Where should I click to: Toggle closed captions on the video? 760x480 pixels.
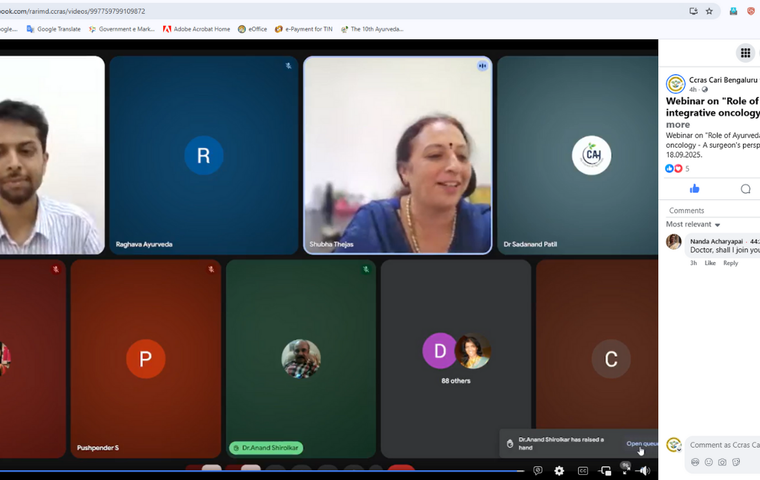click(583, 471)
